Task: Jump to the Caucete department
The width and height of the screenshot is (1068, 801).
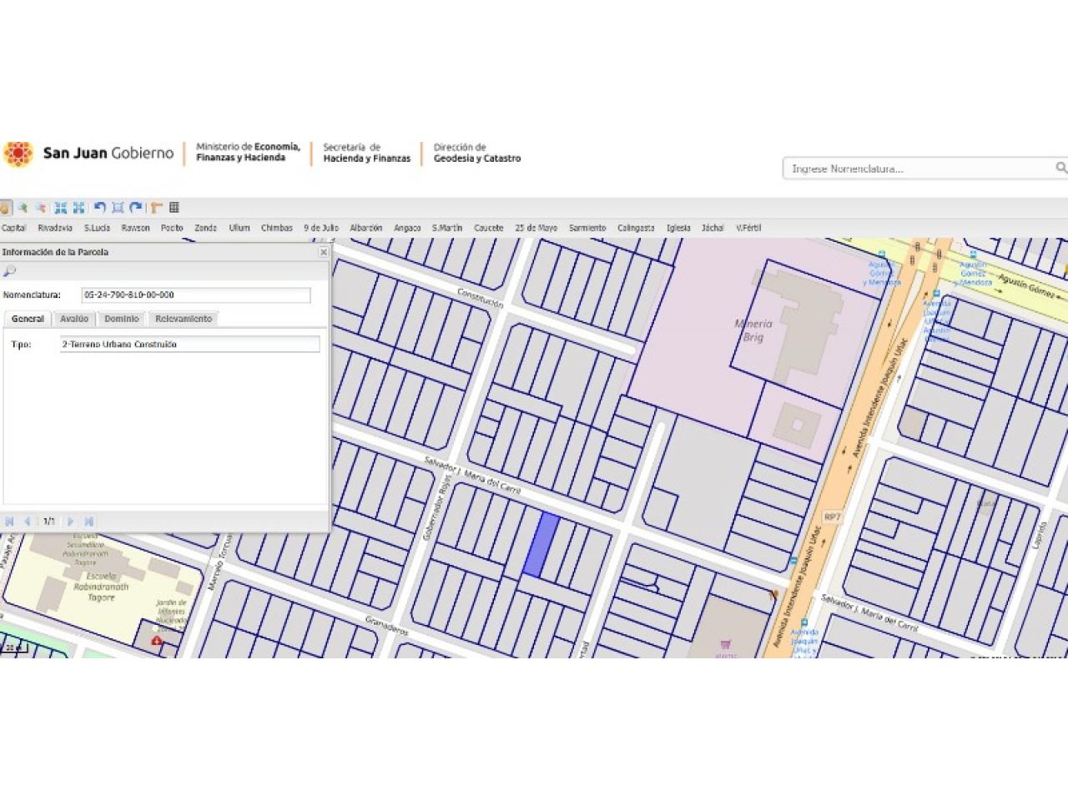Action: 489,228
